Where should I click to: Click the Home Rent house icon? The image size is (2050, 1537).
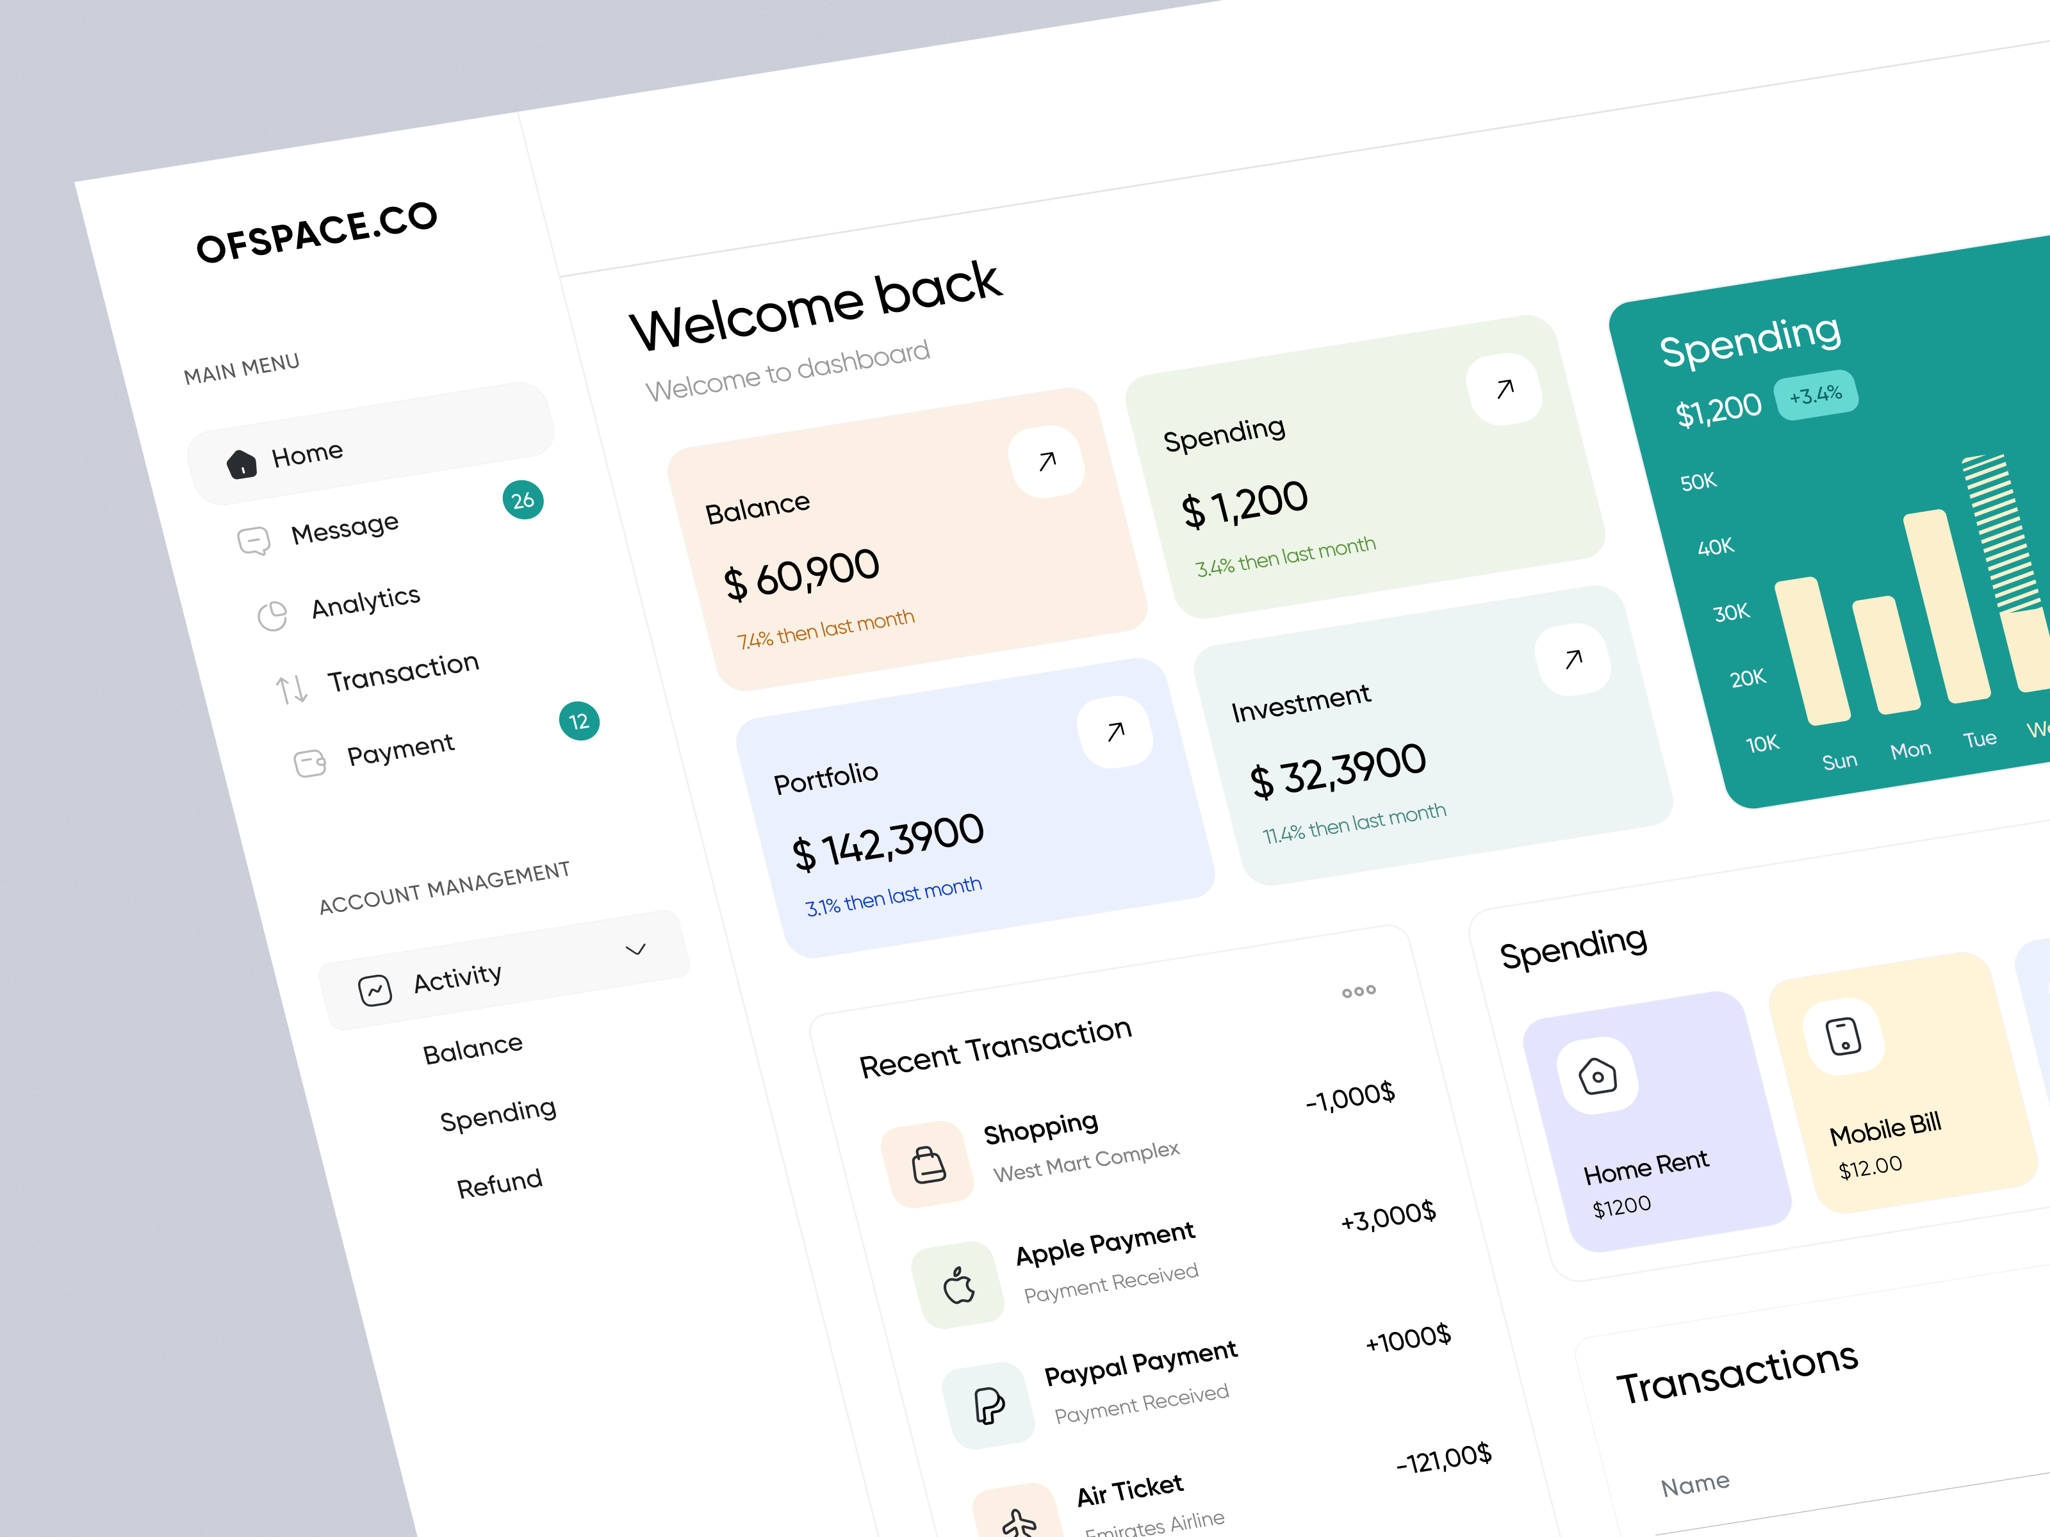1598,1077
